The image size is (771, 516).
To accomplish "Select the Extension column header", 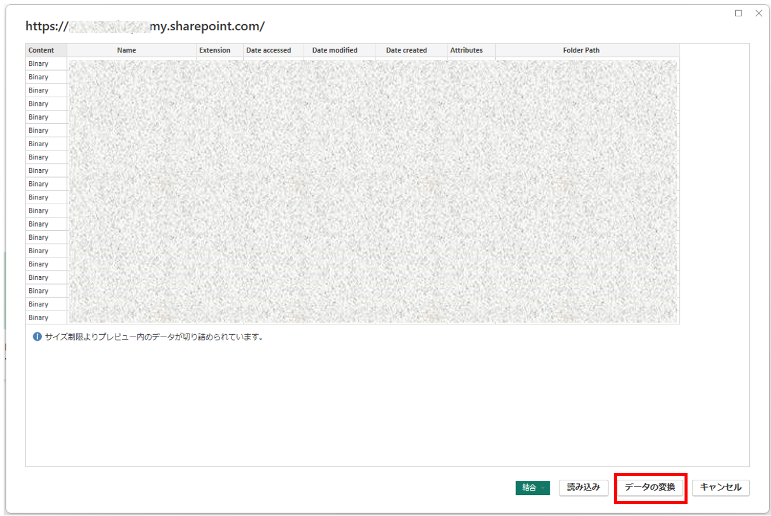I will (x=220, y=50).
